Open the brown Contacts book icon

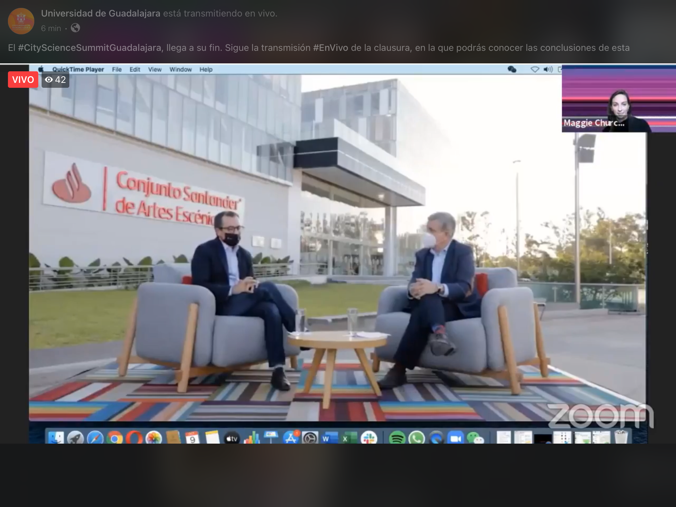173,438
